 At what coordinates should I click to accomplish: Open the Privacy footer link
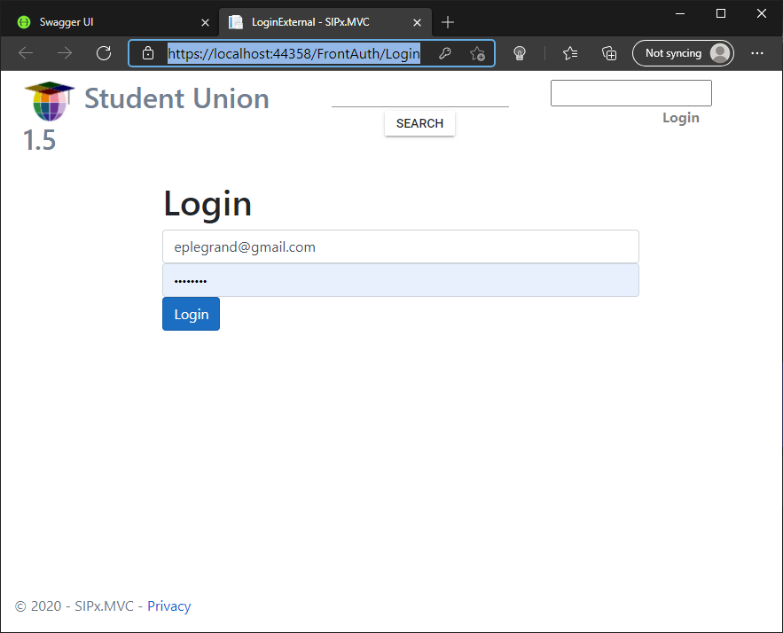click(168, 606)
